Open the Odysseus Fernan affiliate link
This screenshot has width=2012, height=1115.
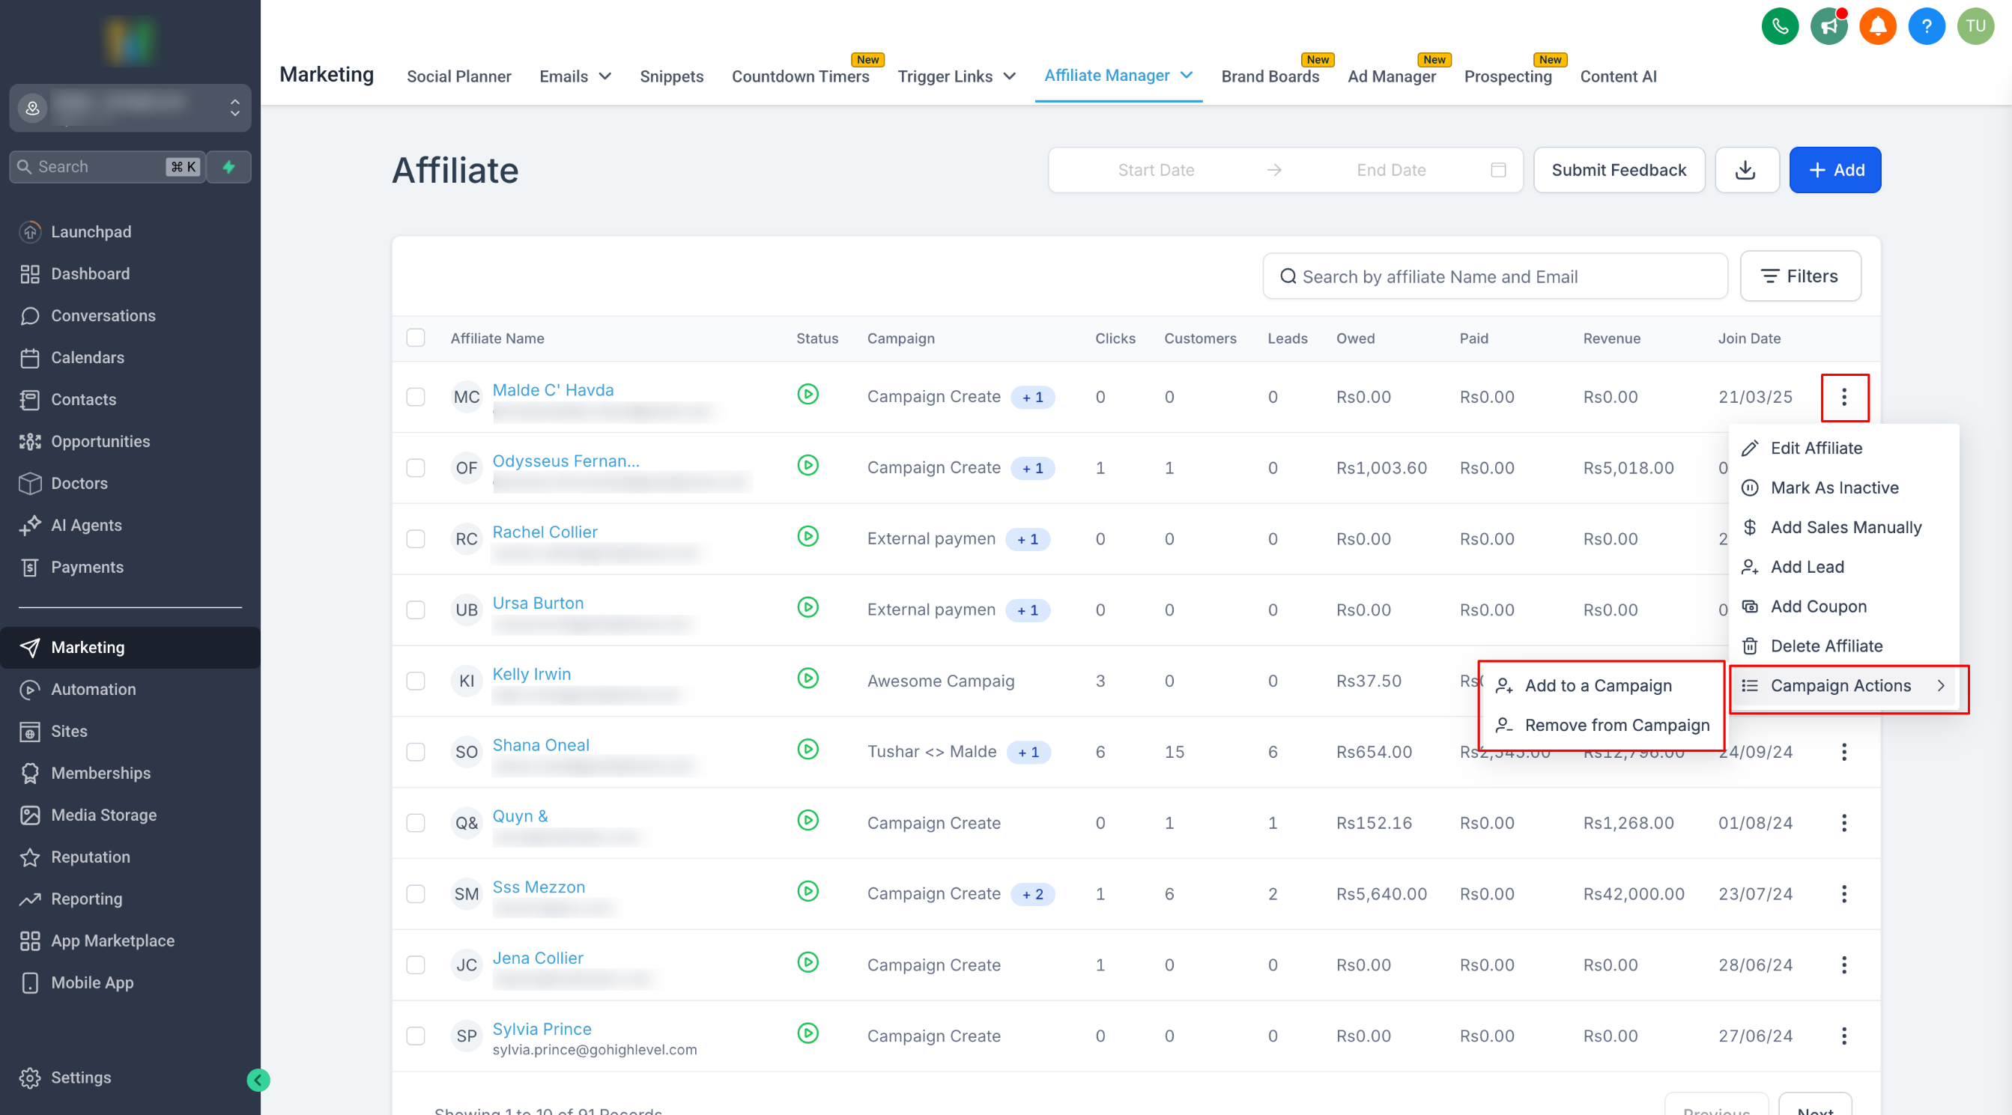coord(566,461)
